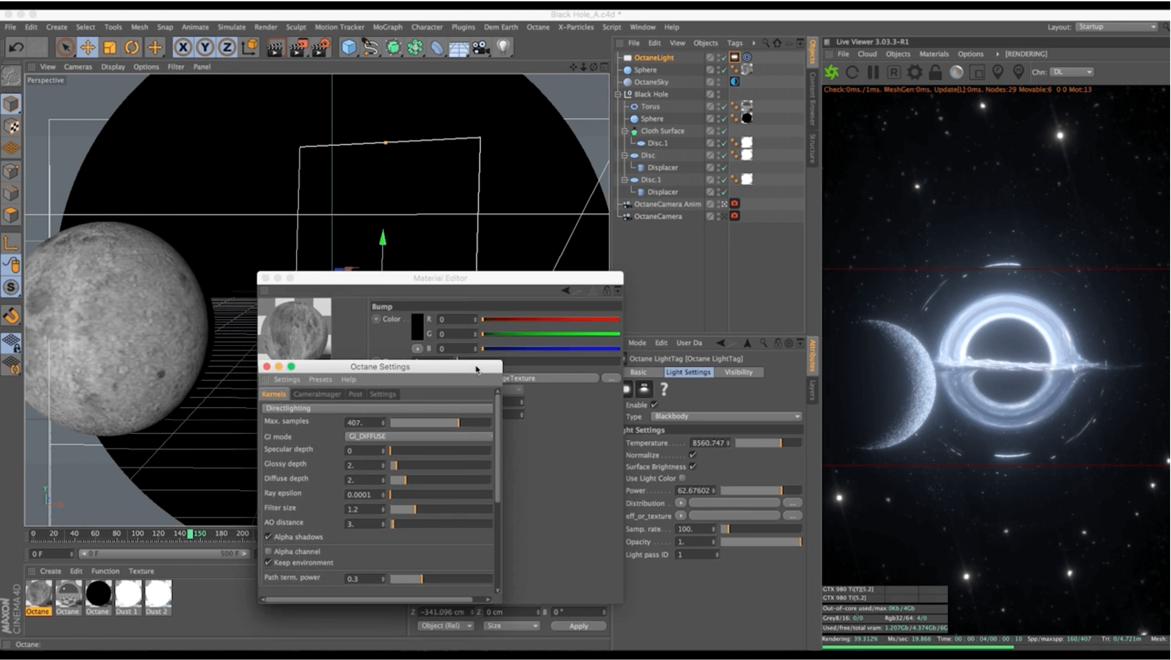Image resolution: width=1171 pixels, height=660 pixels.
Task: Open the GI mode dropdown
Action: click(418, 437)
